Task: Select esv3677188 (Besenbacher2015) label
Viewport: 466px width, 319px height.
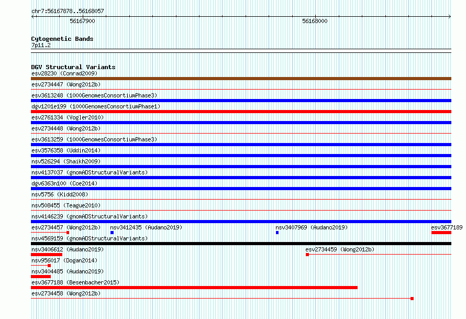Action: [75, 282]
